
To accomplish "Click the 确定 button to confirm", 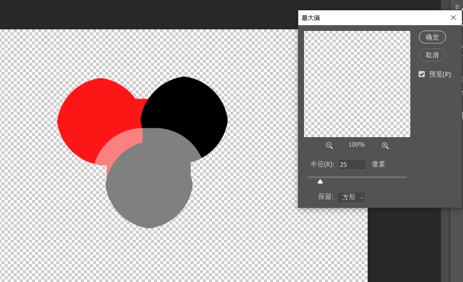I will click(432, 37).
